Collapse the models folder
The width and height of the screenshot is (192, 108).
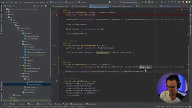pos(20,57)
